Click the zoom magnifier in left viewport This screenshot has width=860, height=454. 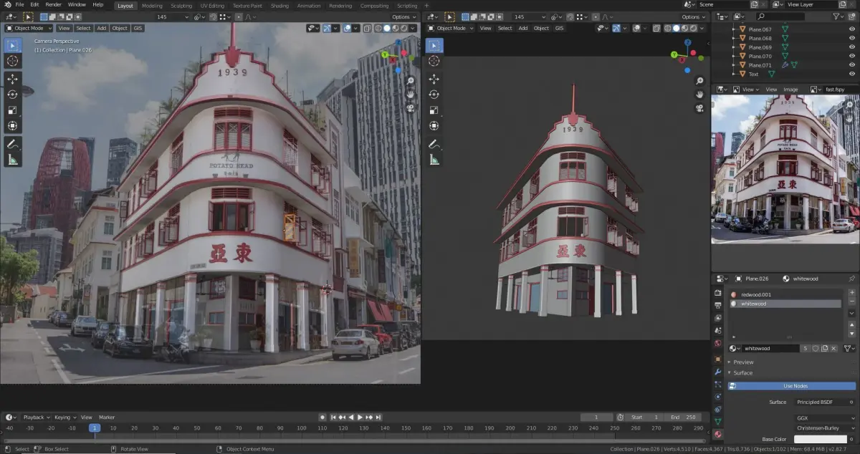click(411, 81)
